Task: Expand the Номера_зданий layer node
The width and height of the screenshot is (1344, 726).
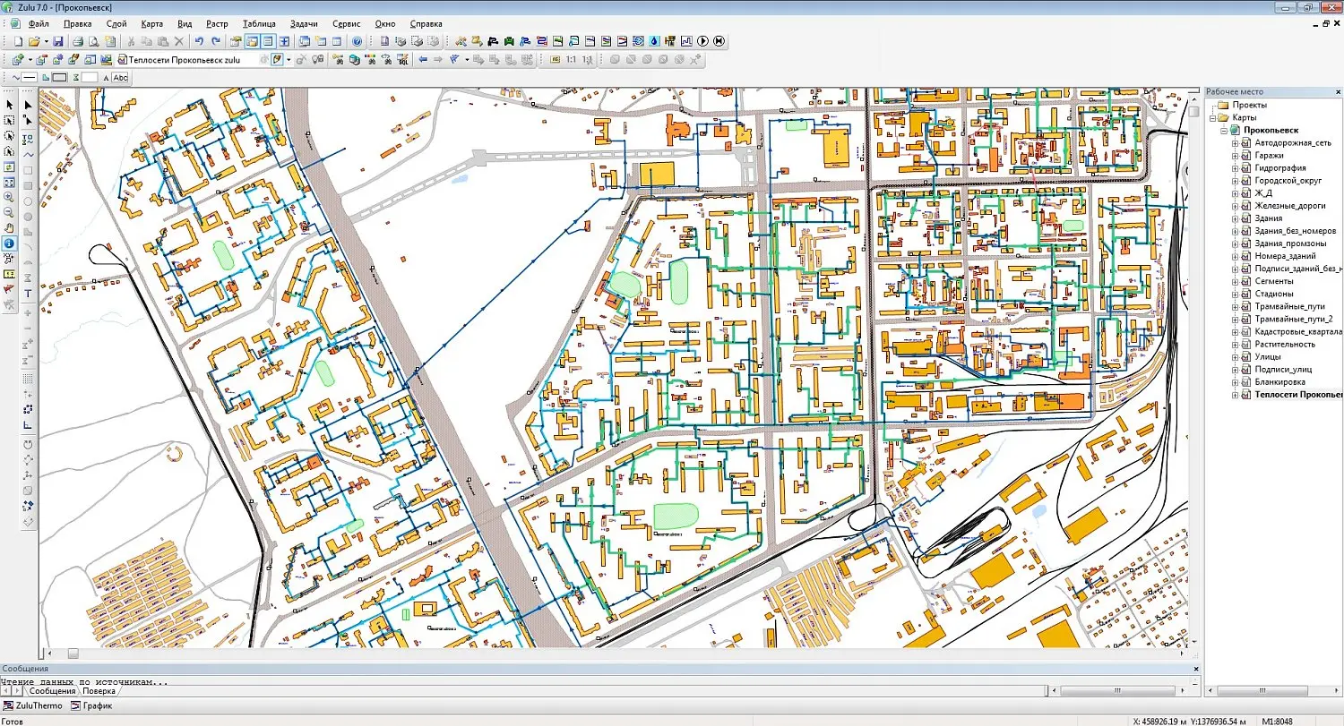Action: (1235, 255)
